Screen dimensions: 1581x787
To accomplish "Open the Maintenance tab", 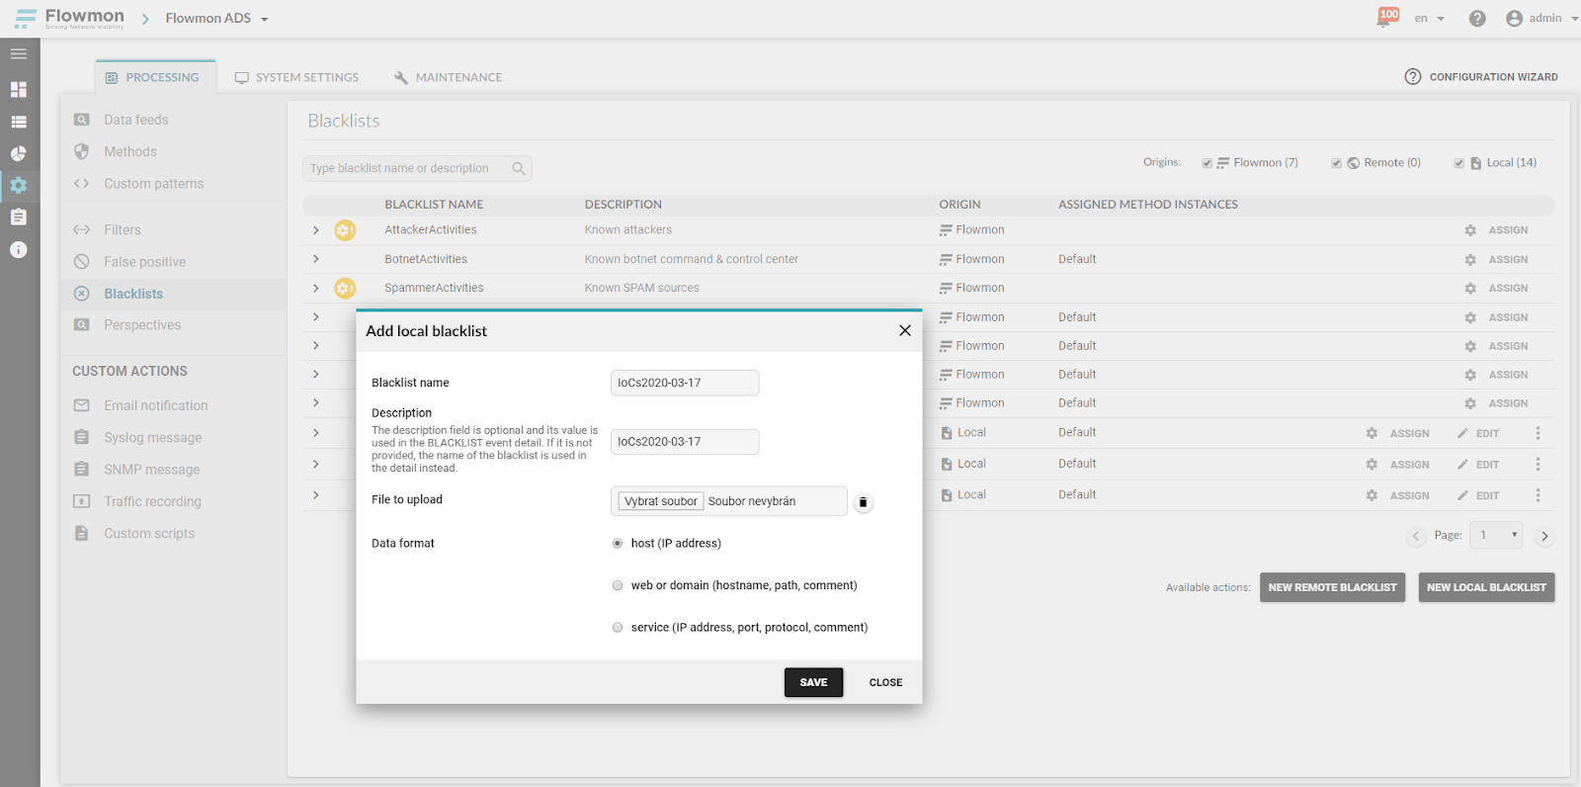I will [x=448, y=77].
